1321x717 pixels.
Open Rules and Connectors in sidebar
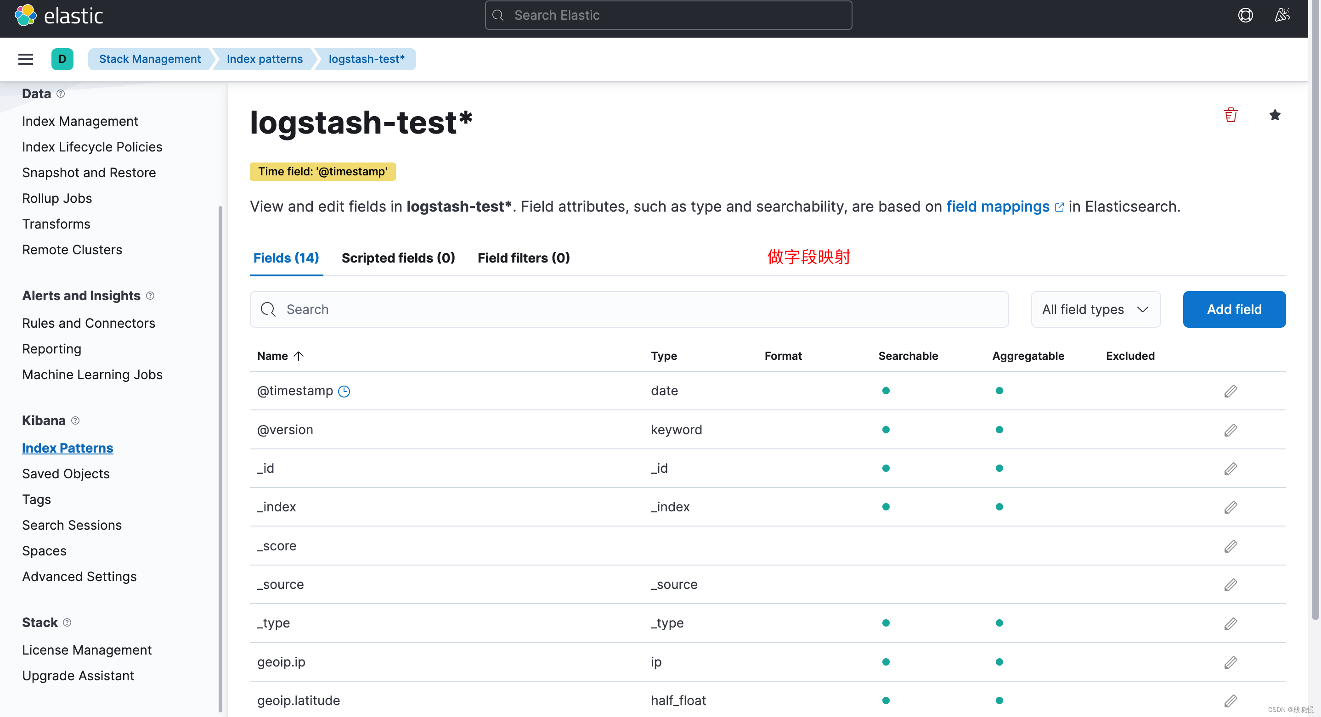[89, 324]
